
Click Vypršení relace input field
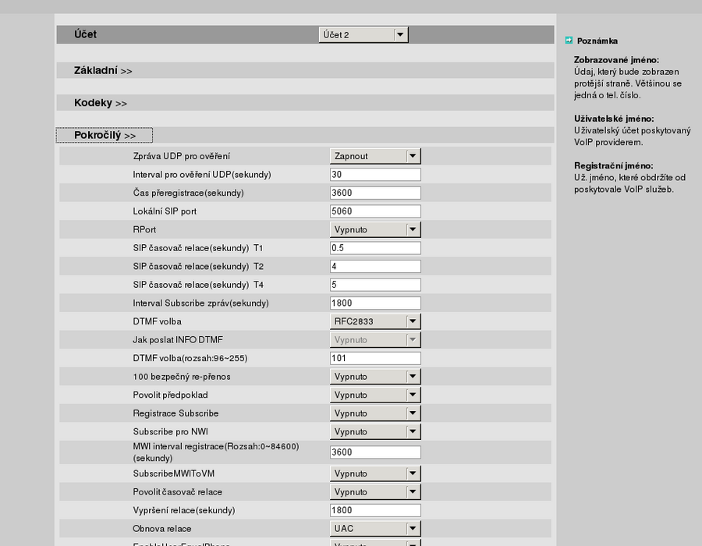pyautogui.click(x=375, y=510)
